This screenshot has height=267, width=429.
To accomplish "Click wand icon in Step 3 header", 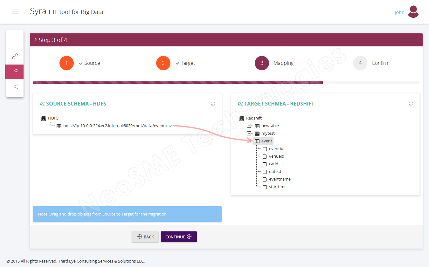I will click(x=35, y=40).
